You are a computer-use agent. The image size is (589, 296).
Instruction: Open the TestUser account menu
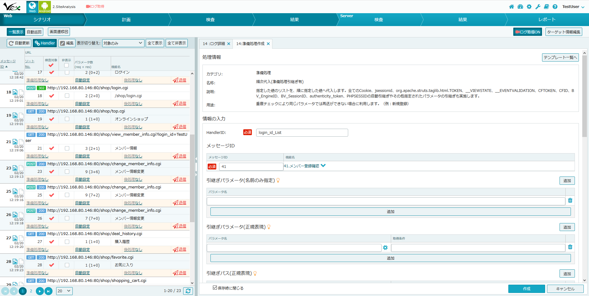pos(573,7)
